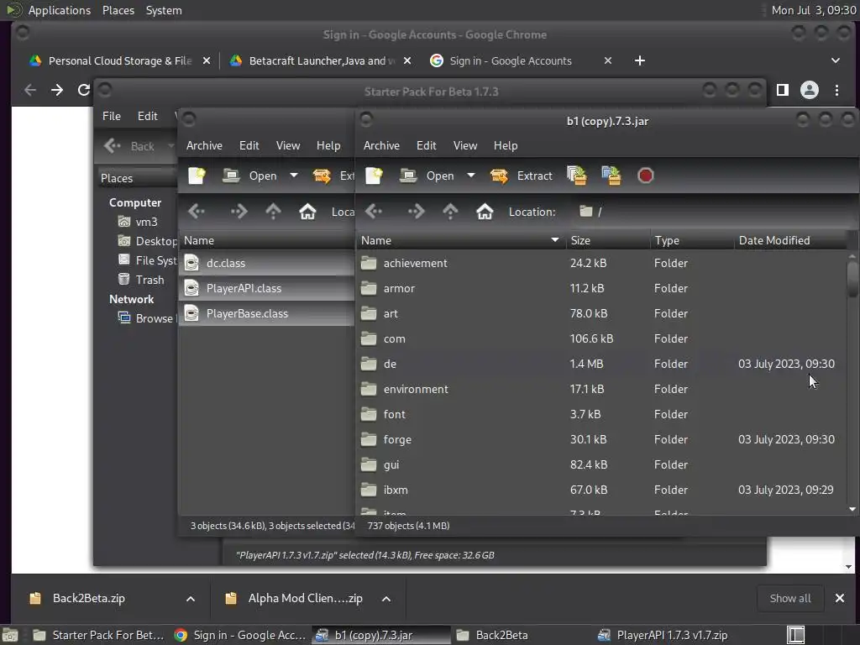Select the art folder row
Viewport: 860px width, 645px height.
601,314
